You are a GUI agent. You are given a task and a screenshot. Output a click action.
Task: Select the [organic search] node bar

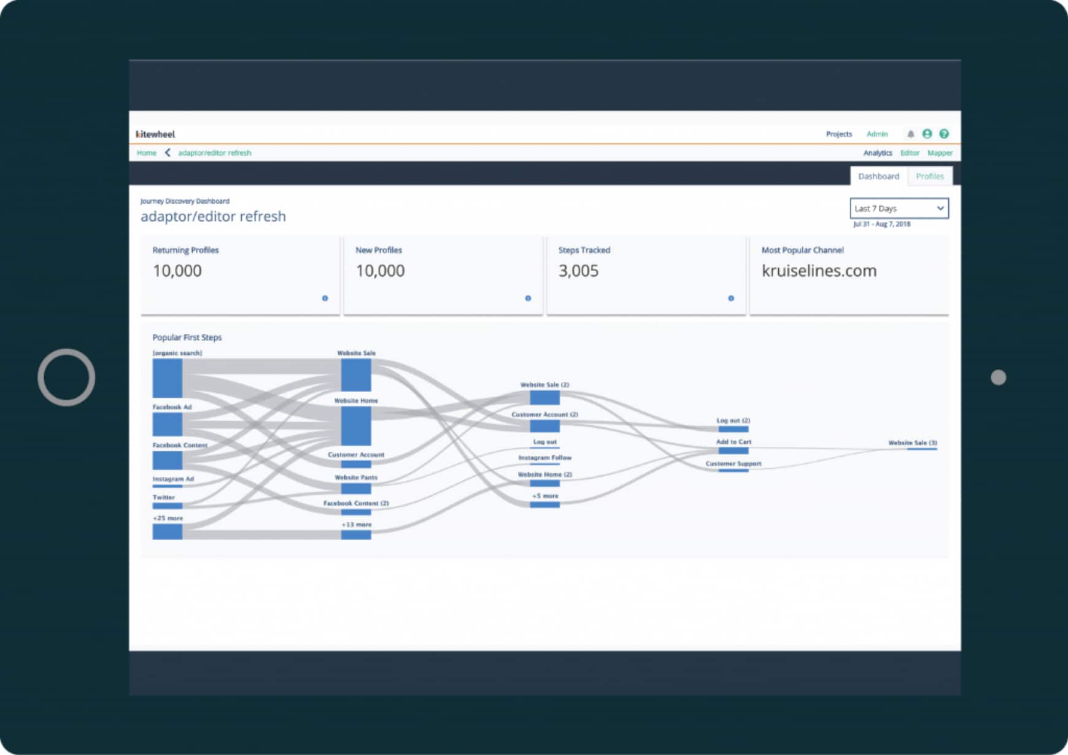click(168, 378)
